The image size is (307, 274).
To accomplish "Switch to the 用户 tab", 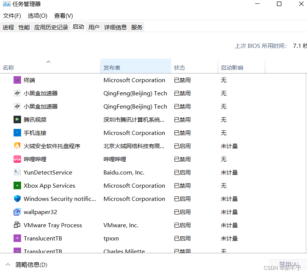I will point(94,27).
